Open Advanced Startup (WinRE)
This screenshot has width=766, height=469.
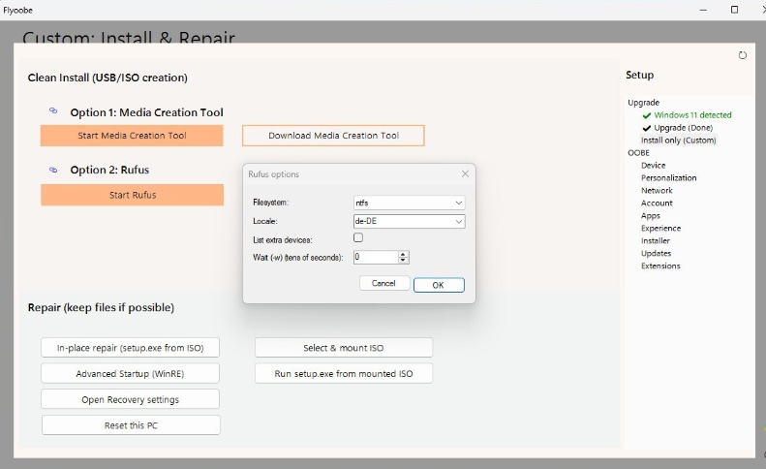point(130,374)
